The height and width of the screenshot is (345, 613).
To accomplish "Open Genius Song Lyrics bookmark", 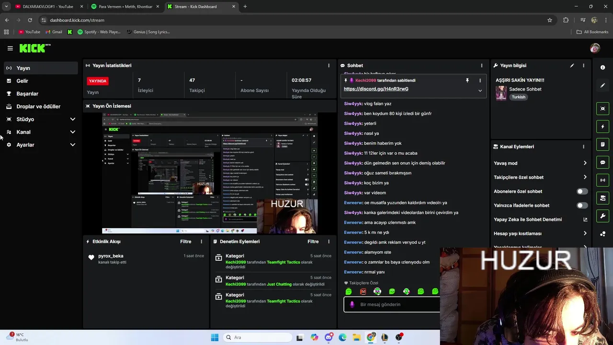I will coord(148,32).
